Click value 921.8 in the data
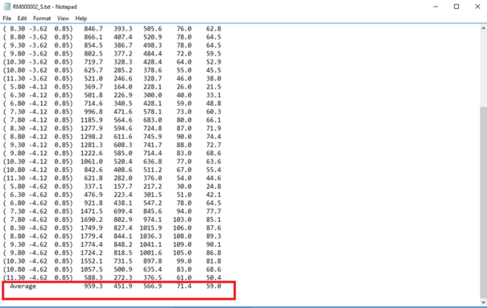Viewport: 487px width, 308px height. (93, 203)
